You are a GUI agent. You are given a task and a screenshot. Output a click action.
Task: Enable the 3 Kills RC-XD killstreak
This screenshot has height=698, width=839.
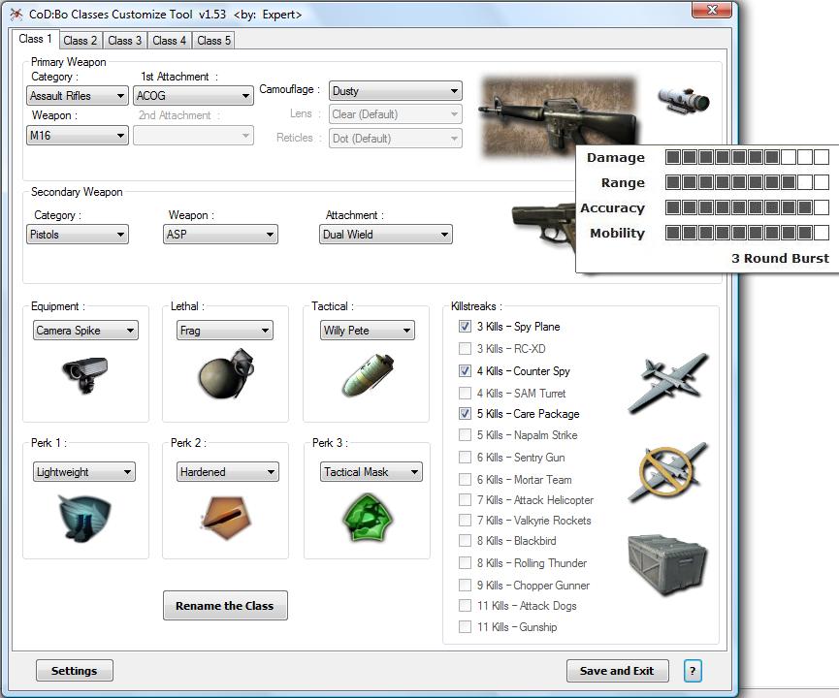465,349
